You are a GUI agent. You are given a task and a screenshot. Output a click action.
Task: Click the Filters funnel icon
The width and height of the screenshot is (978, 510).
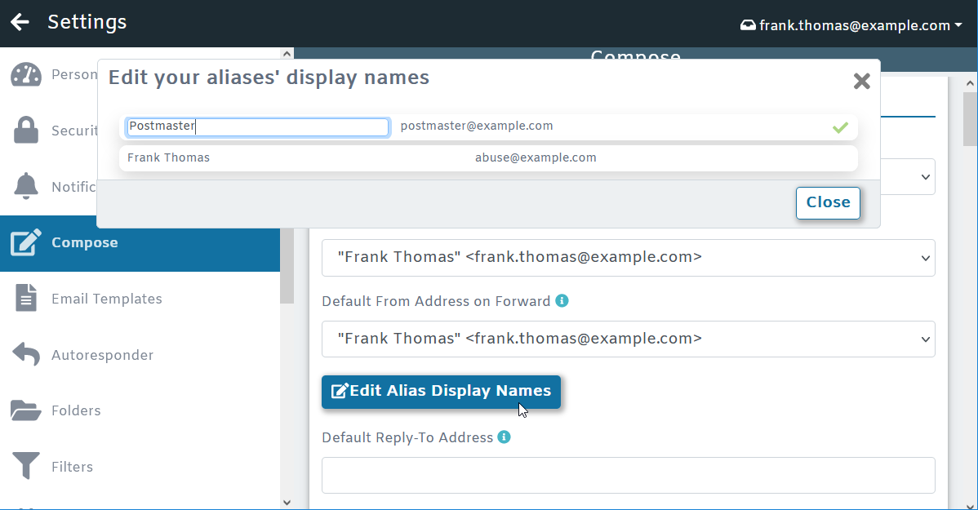(26, 467)
